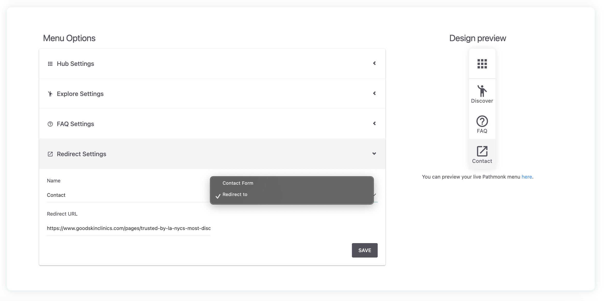Click the Hub grid icon in design preview
Image resolution: width=608 pixels, height=301 pixels.
pos(482,64)
